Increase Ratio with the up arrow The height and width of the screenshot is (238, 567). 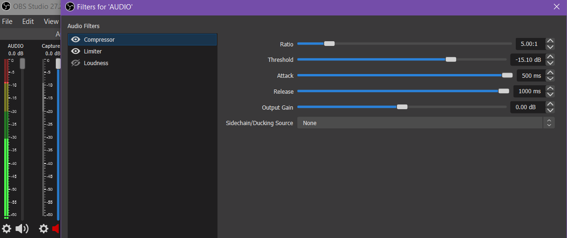[551, 41]
